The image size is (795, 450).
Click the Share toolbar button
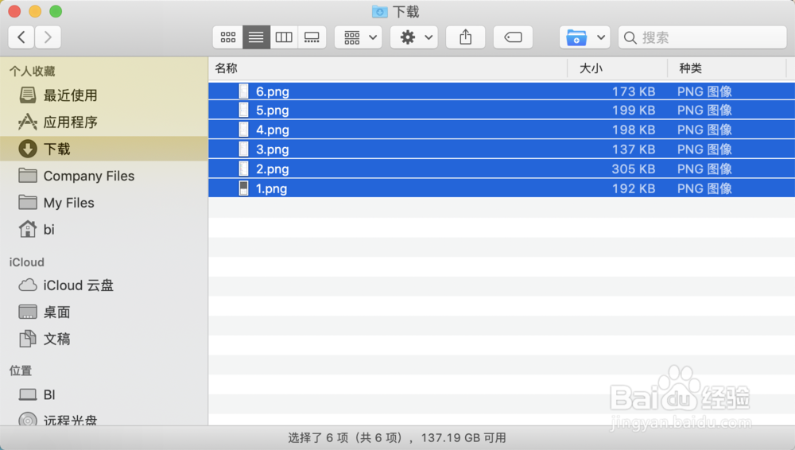coord(465,37)
